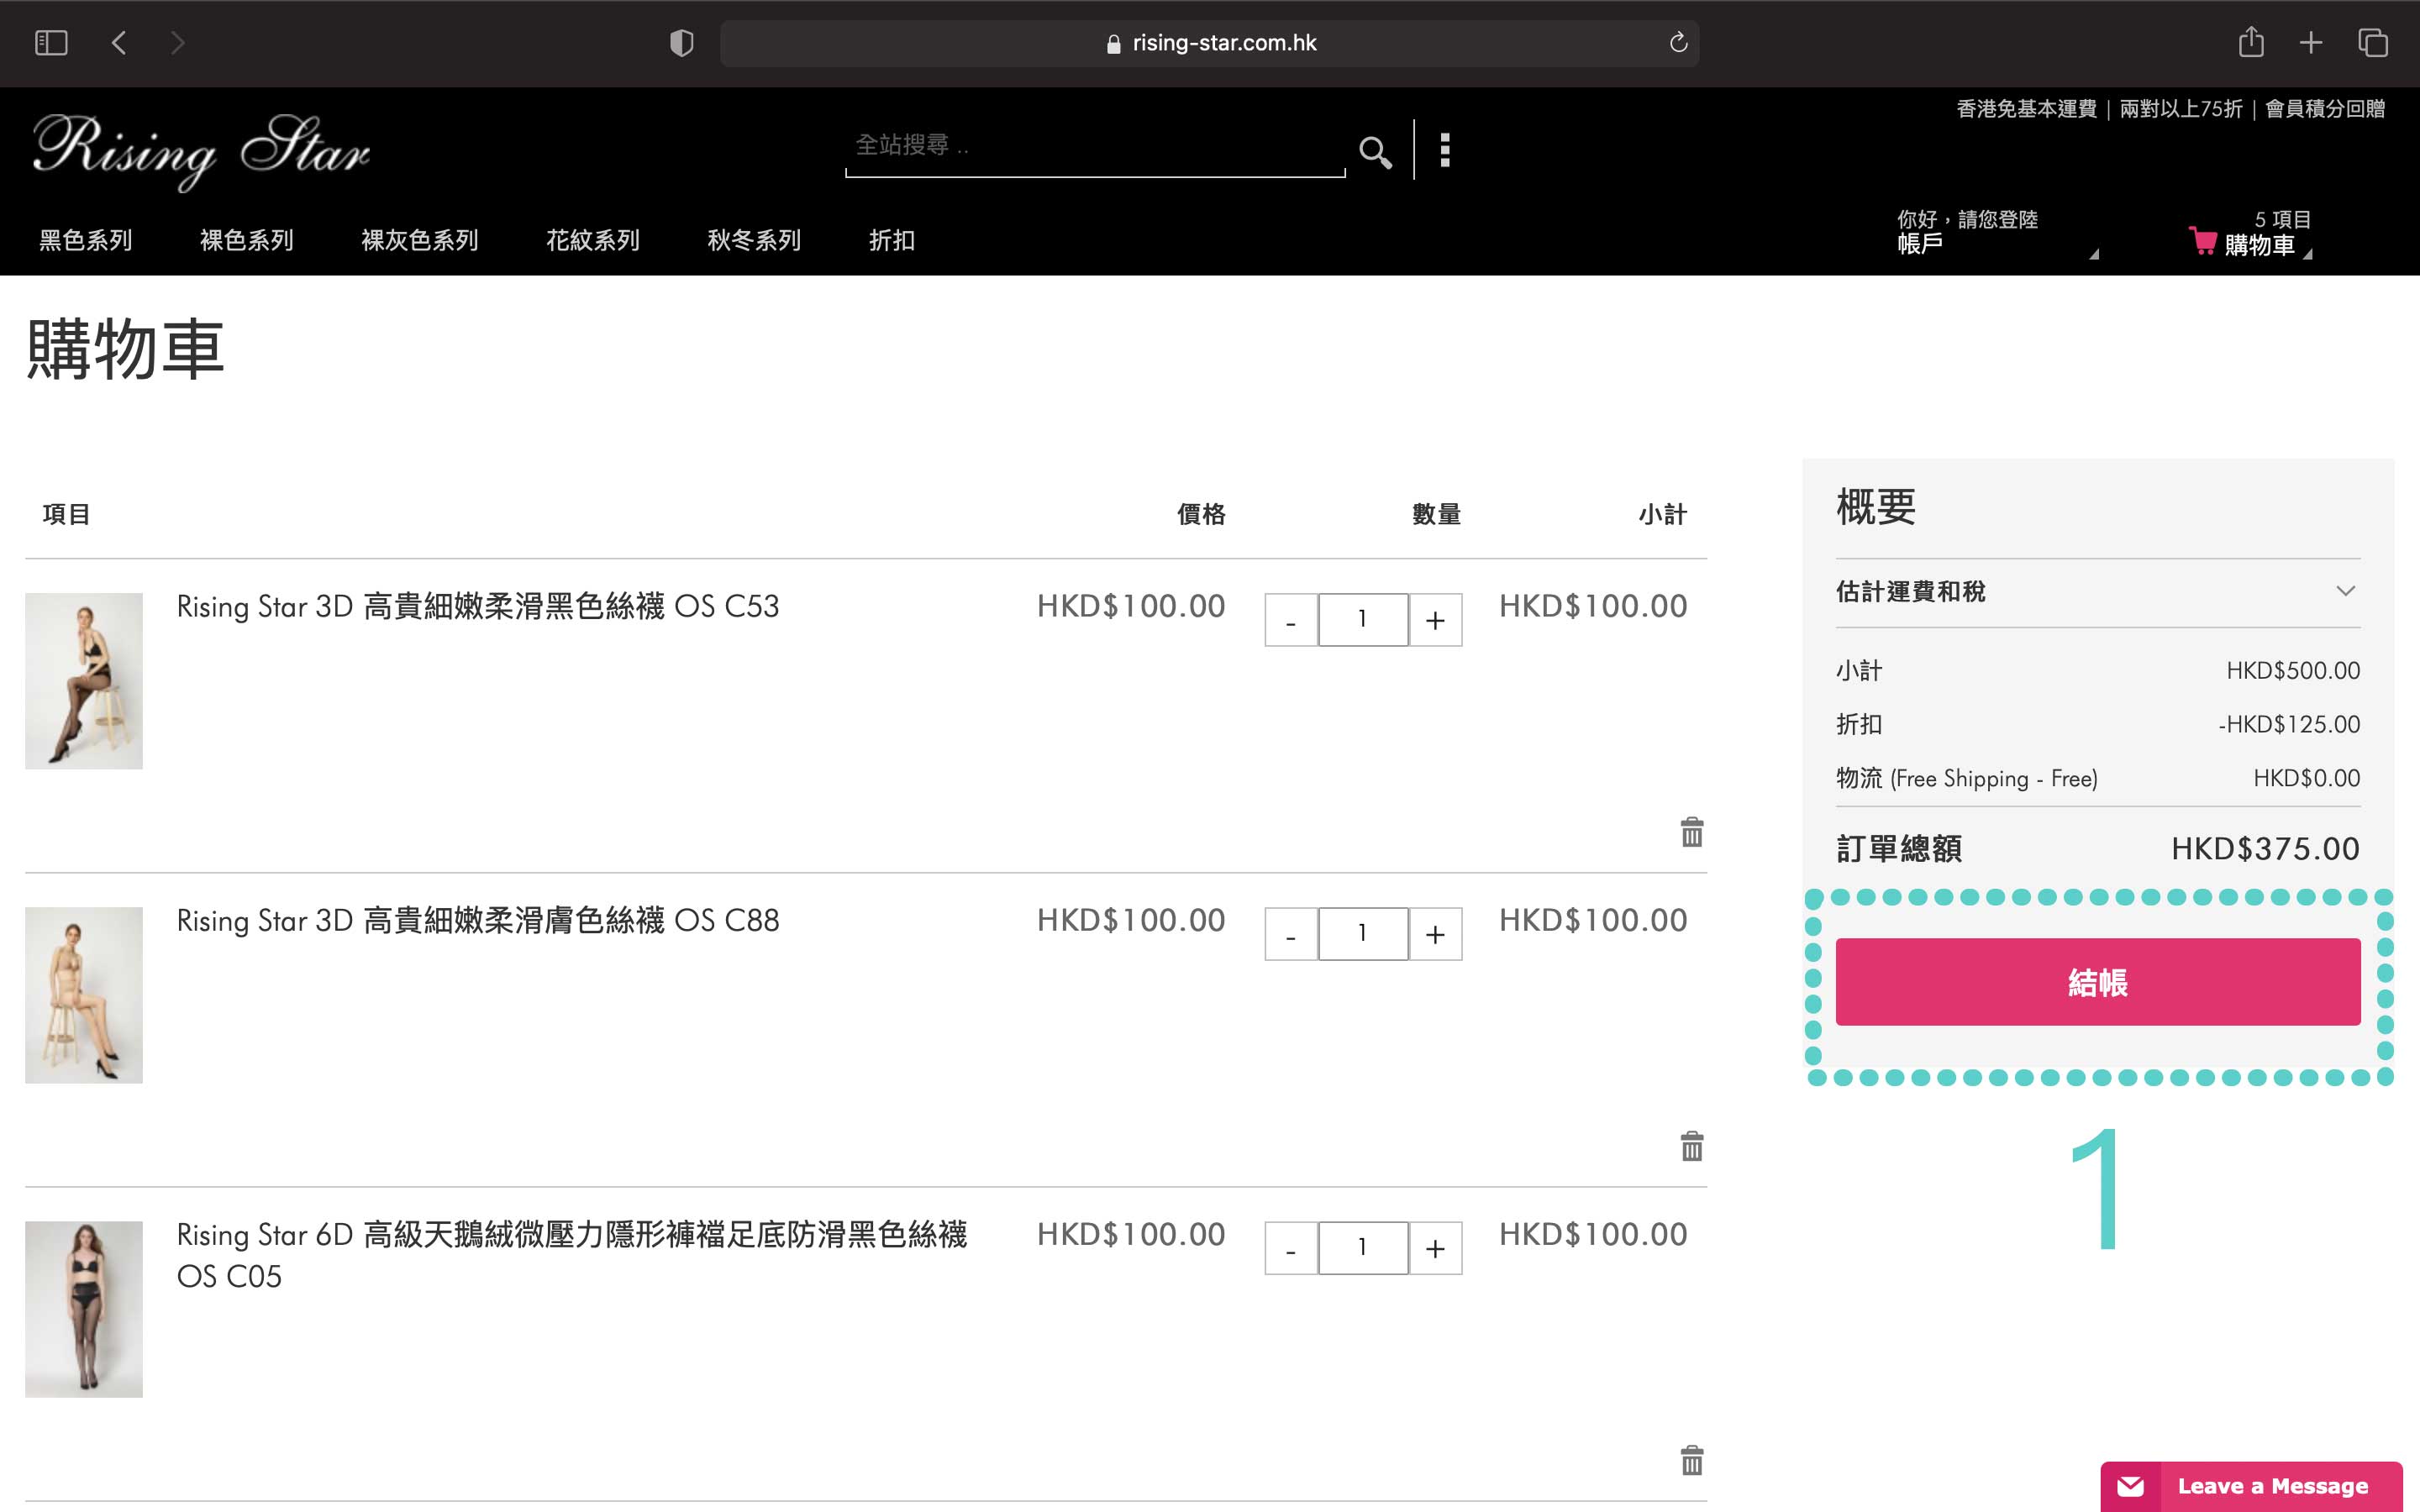Open C05 6D stockings product thumbnail

tap(84, 1309)
